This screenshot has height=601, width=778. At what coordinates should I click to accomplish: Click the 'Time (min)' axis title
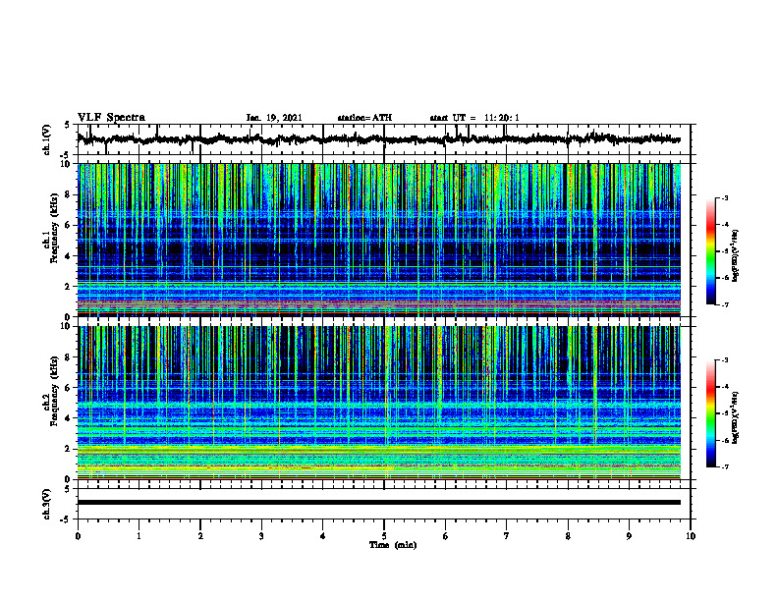pos(393,545)
